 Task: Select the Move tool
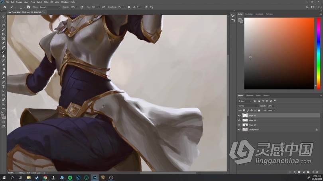(3, 17)
